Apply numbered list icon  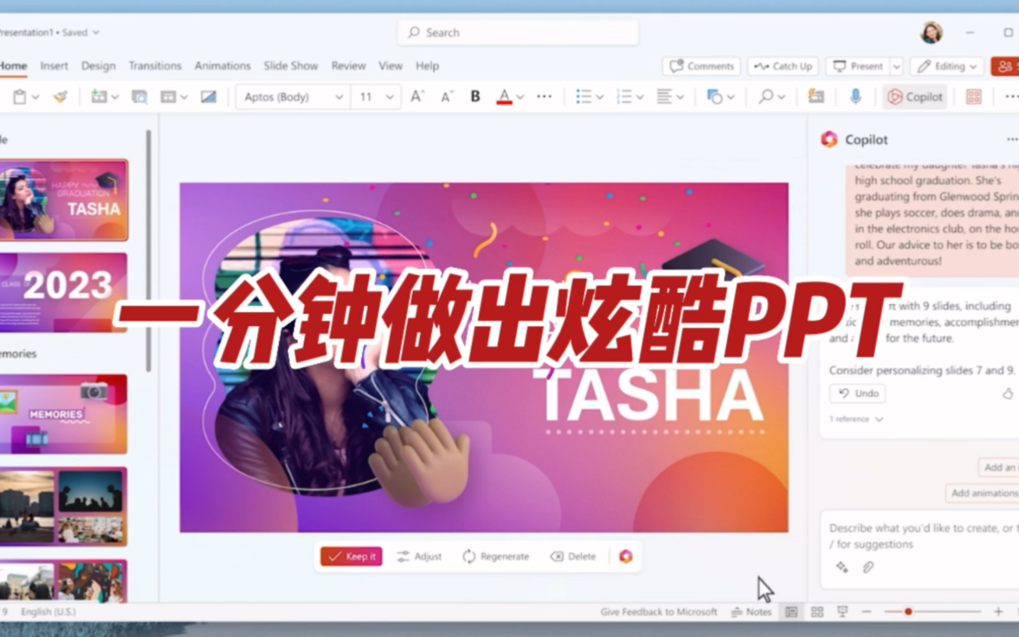click(624, 97)
